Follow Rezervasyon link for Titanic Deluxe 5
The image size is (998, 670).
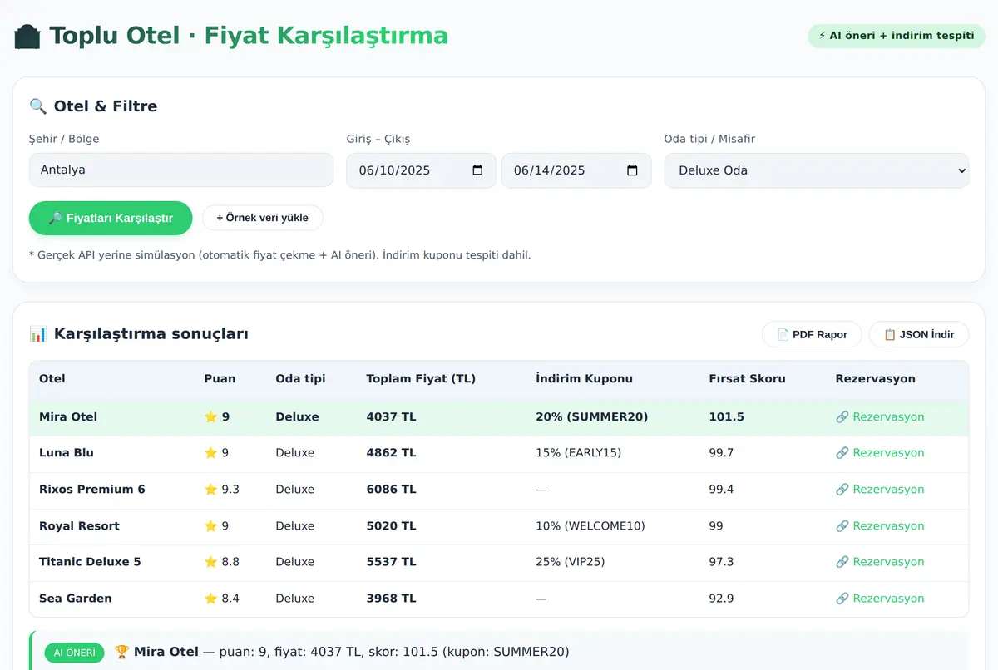(880, 562)
